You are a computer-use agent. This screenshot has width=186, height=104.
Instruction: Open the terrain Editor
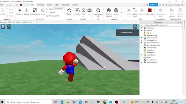[69, 12]
